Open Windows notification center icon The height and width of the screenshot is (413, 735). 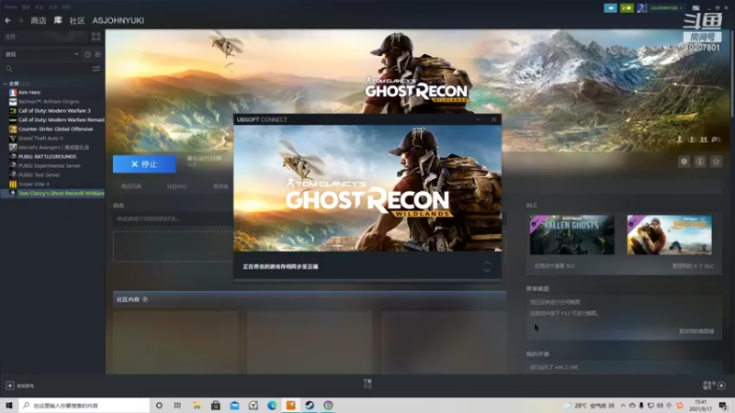click(x=723, y=405)
